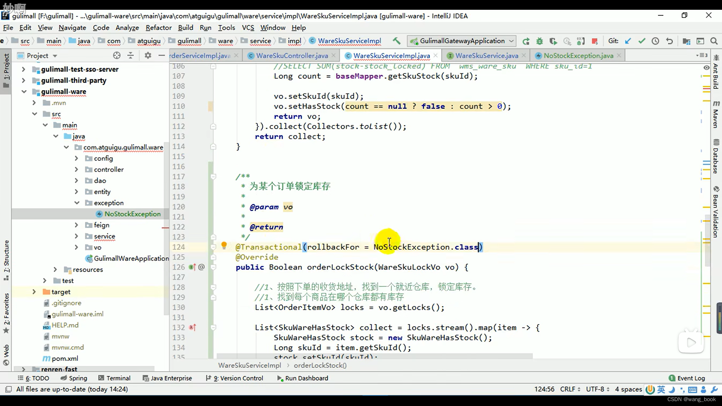The height and width of the screenshot is (406, 722).
Task: Start debugging with the green bug icon
Action: pyautogui.click(x=540, y=41)
